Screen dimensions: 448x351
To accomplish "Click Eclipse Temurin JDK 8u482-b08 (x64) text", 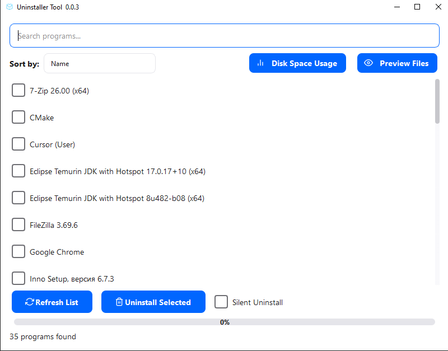I will pyautogui.click(x=117, y=198).
